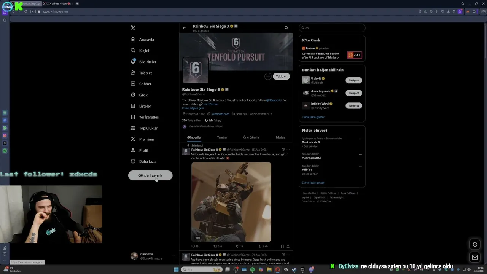
Task: Click the search icon on profile header
Action: click(286, 28)
